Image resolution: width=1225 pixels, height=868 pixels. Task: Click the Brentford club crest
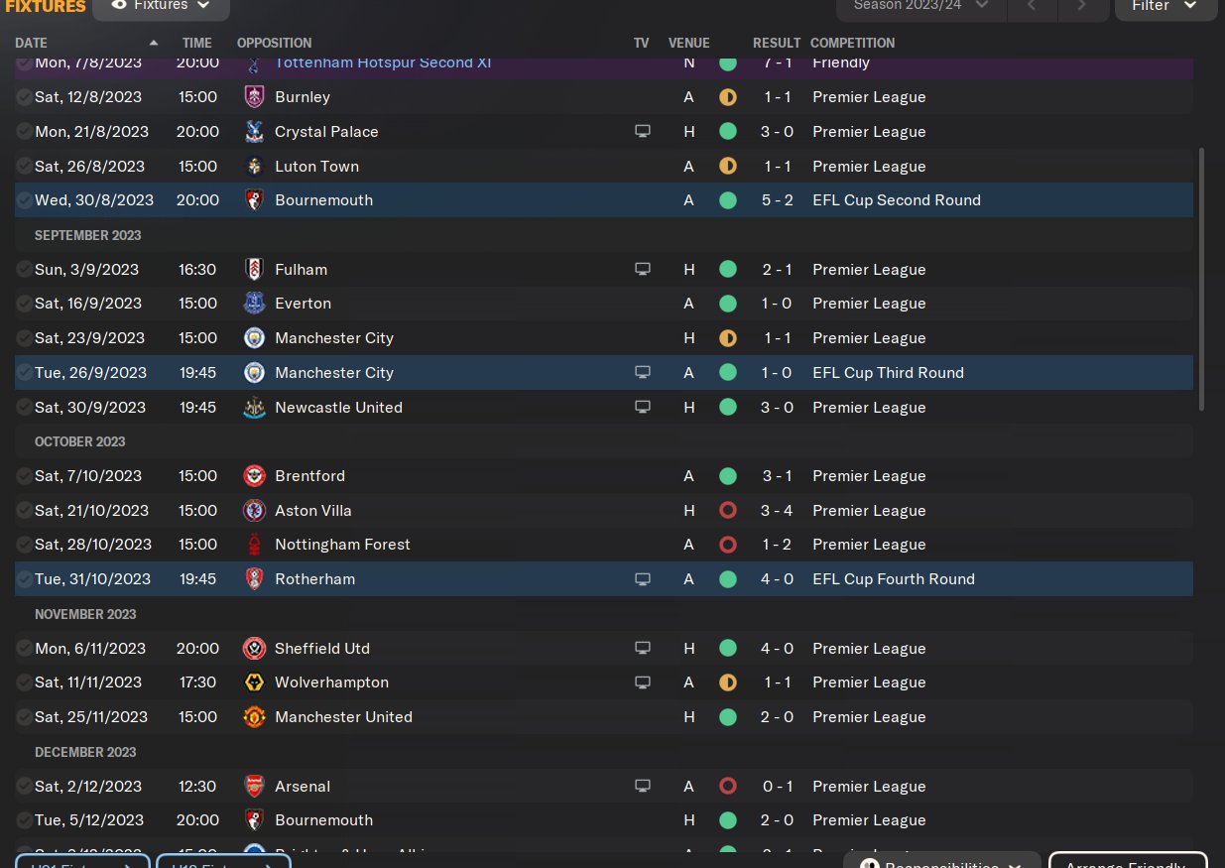coord(254,476)
